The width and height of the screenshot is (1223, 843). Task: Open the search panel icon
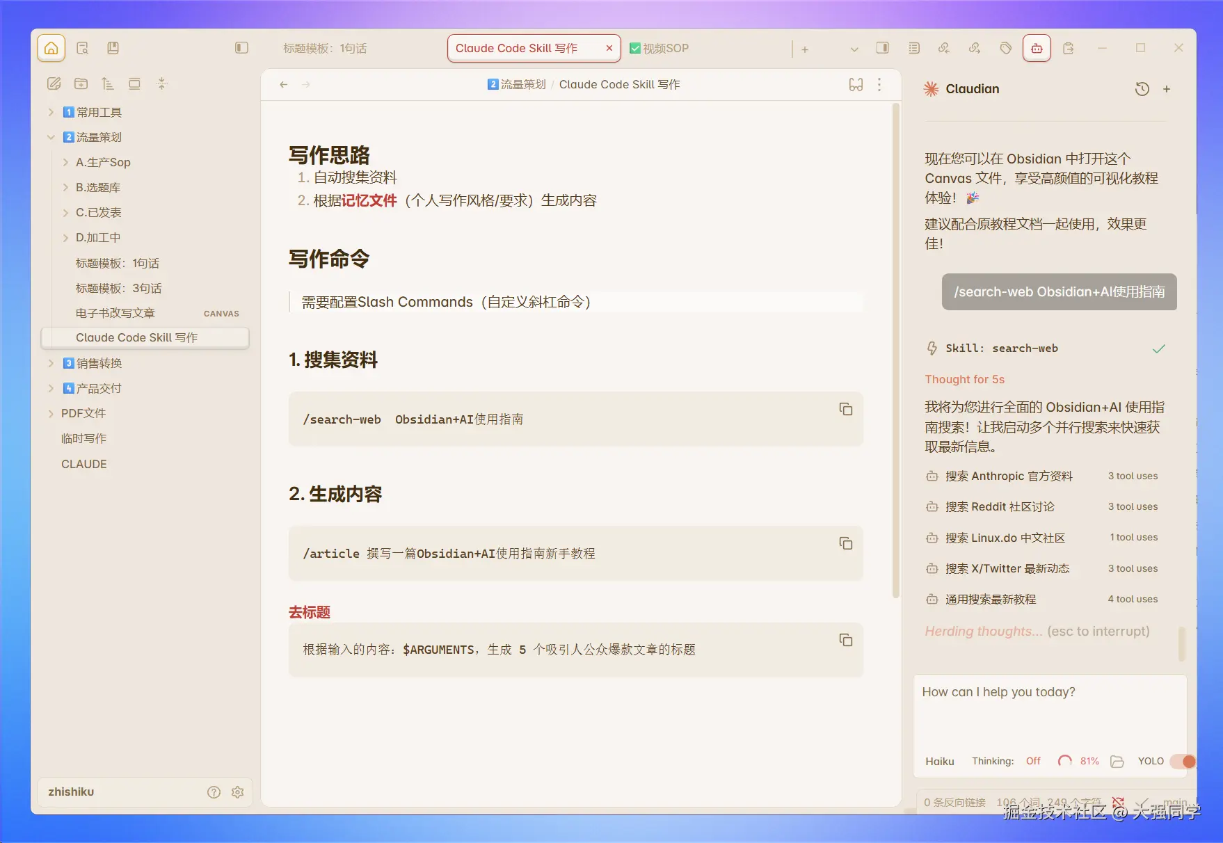(83, 48)
